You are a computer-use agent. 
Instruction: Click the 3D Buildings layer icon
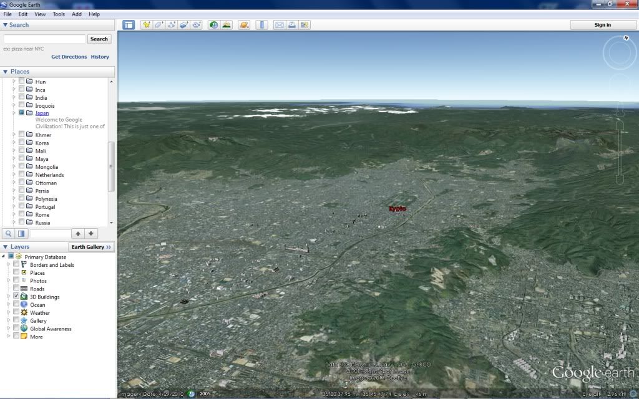point(24,297)
